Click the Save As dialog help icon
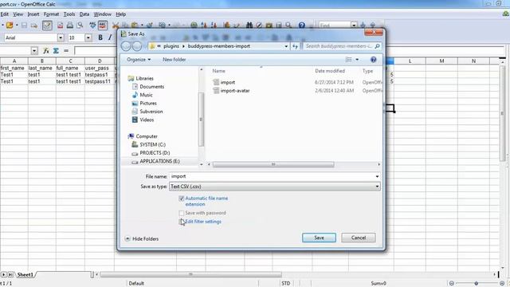 (374, 60)
